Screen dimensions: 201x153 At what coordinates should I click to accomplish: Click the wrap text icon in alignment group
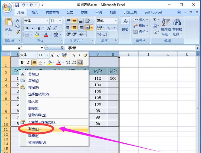tap(88, 21)
